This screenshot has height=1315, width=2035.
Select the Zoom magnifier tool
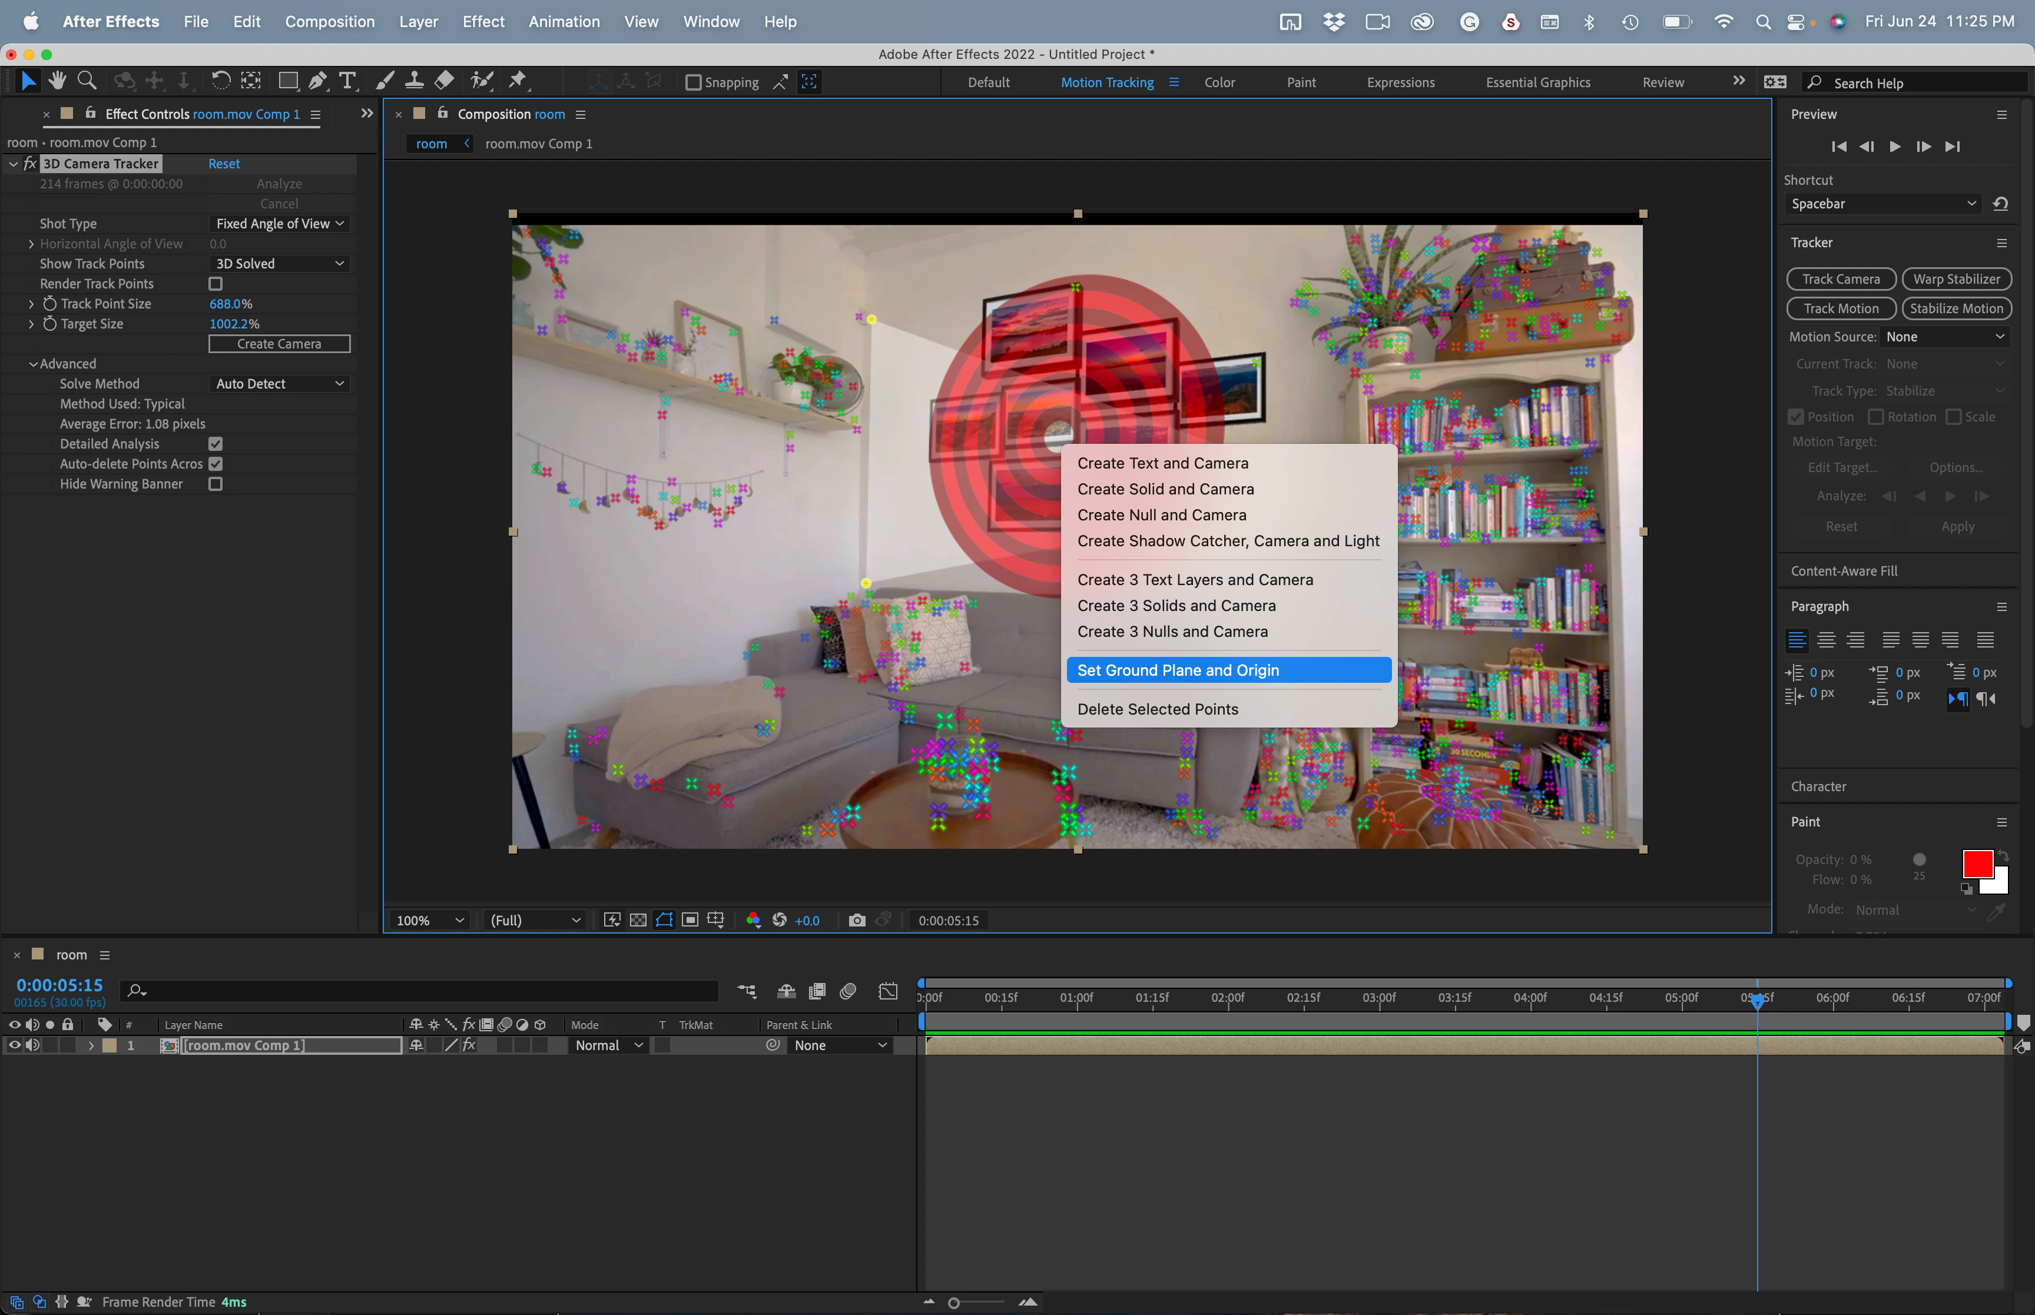point(86,81)
